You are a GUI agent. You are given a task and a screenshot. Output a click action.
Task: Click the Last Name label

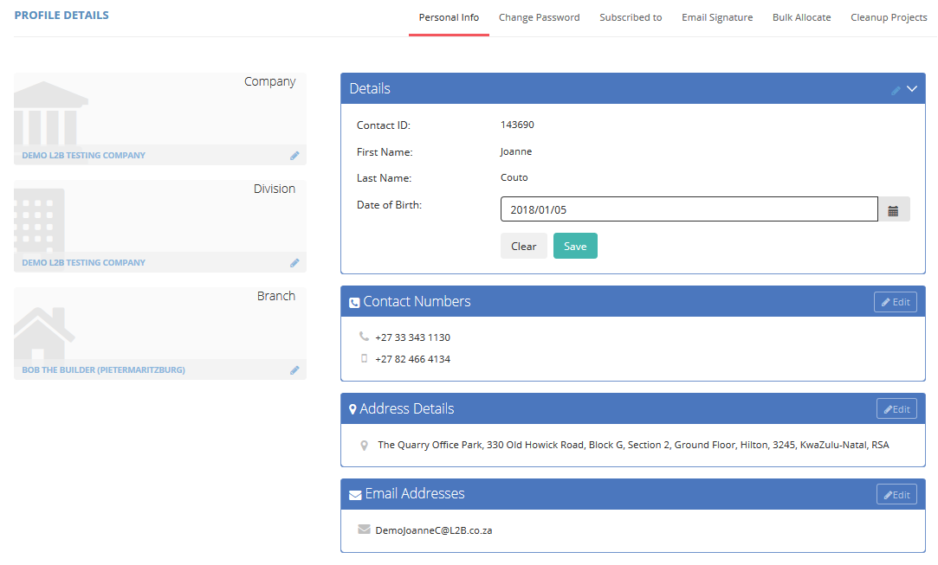(x=384, y=178)
